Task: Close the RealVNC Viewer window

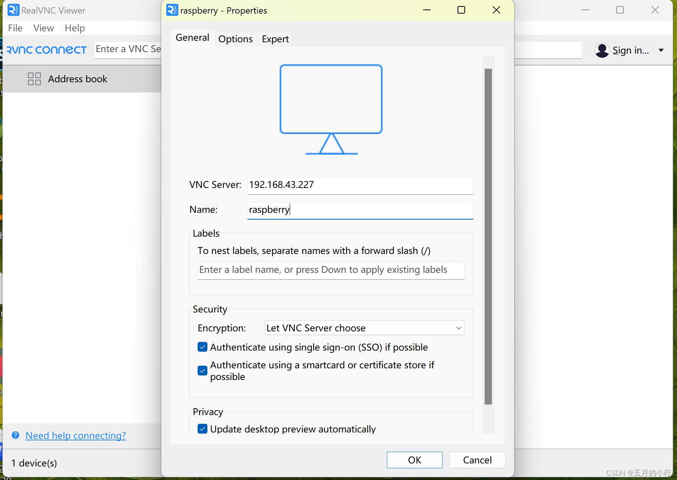Action: (x=655, y=10)
